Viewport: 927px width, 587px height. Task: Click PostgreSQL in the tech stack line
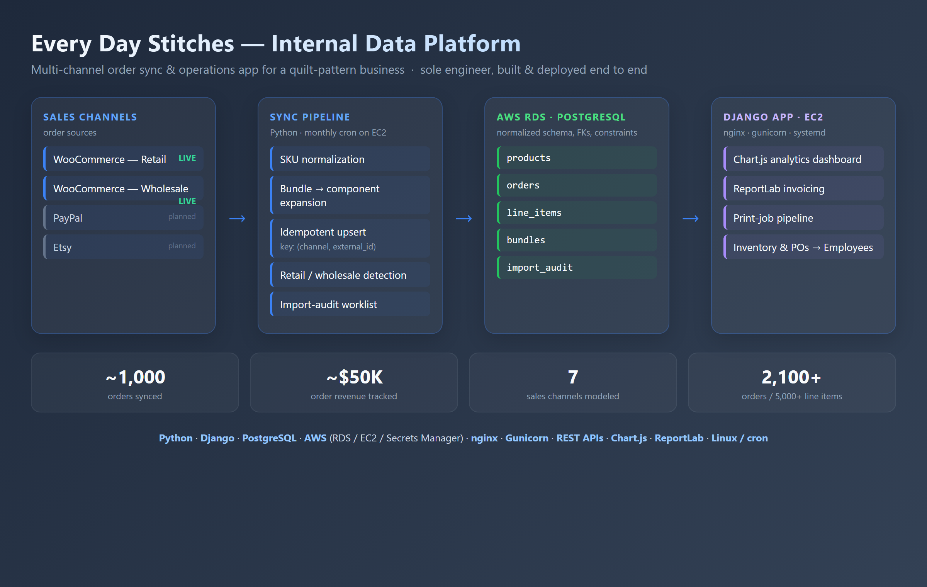coord(269,438)
